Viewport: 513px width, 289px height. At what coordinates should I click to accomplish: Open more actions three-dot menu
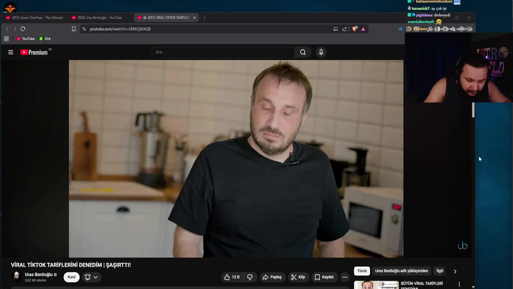tap(345, 277)
